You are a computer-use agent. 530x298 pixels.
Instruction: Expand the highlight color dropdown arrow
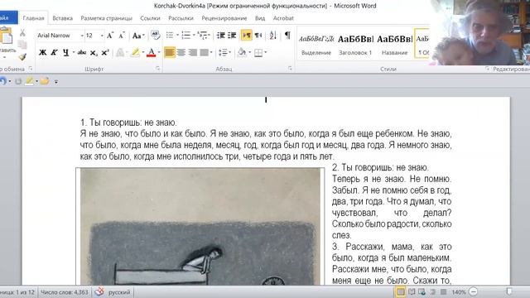click(143, 53)
